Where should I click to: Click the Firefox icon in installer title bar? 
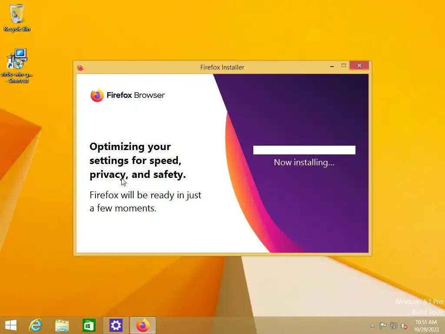click(x=80, y=67)
